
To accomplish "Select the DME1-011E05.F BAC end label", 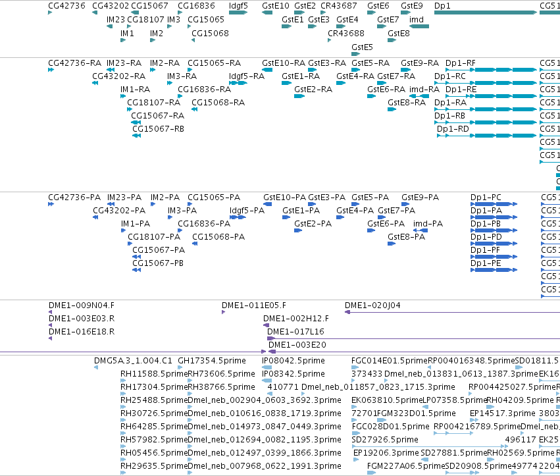I will point(254,305).
